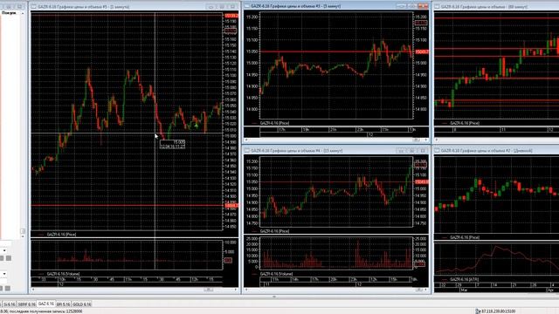559x314 pixels.
Task: Switch to the Si 6.16 tab
Action: coord(10,304)
